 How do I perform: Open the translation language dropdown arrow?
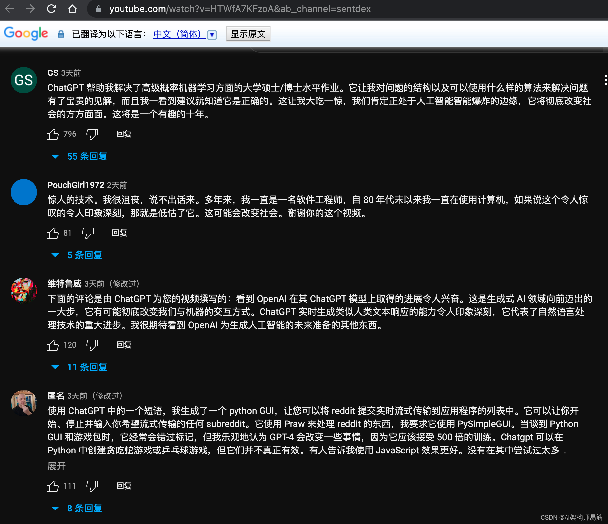(x=212, y=34)
